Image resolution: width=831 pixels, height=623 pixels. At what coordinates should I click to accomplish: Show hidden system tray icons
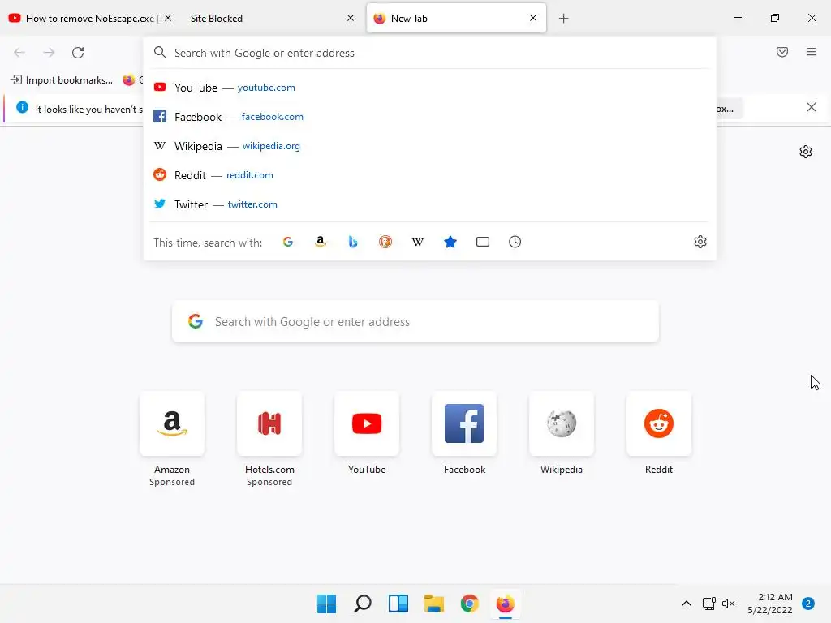[x=687, y=604]
